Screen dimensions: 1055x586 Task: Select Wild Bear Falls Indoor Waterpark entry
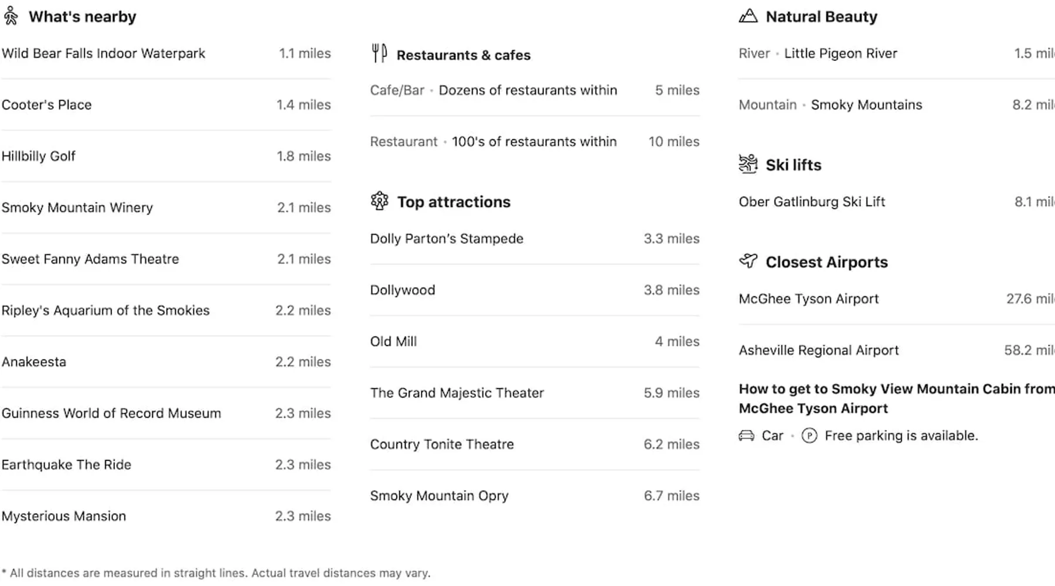tap(103, 53)
